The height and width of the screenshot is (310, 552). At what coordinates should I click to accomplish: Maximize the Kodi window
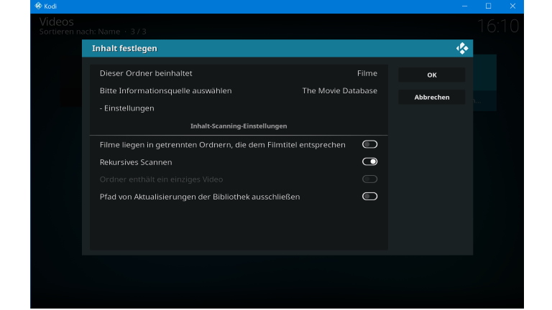[488, 6]
